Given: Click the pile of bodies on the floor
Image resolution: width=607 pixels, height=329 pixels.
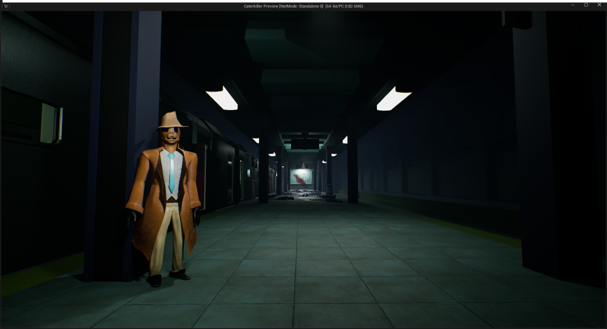Looking at the screenshot, I should pyautogui.click(x=296, y=194).
